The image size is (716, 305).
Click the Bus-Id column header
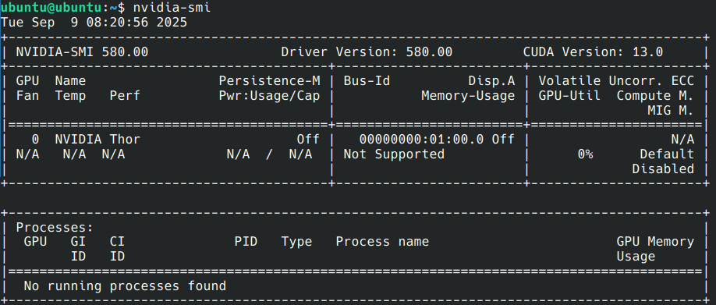tap(367, 81)
